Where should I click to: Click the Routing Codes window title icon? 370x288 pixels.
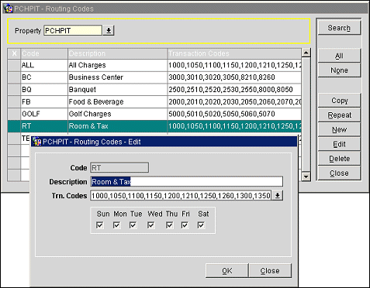click(x=8, y=9)
